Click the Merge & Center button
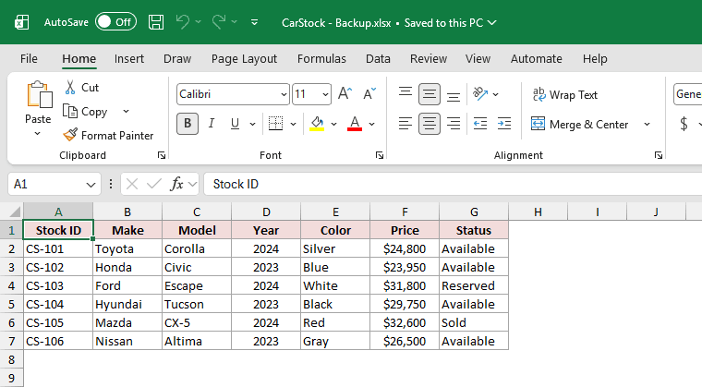 [579, 124]
